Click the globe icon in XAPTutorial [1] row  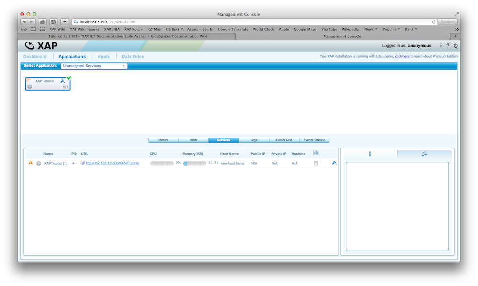[39, 163]
